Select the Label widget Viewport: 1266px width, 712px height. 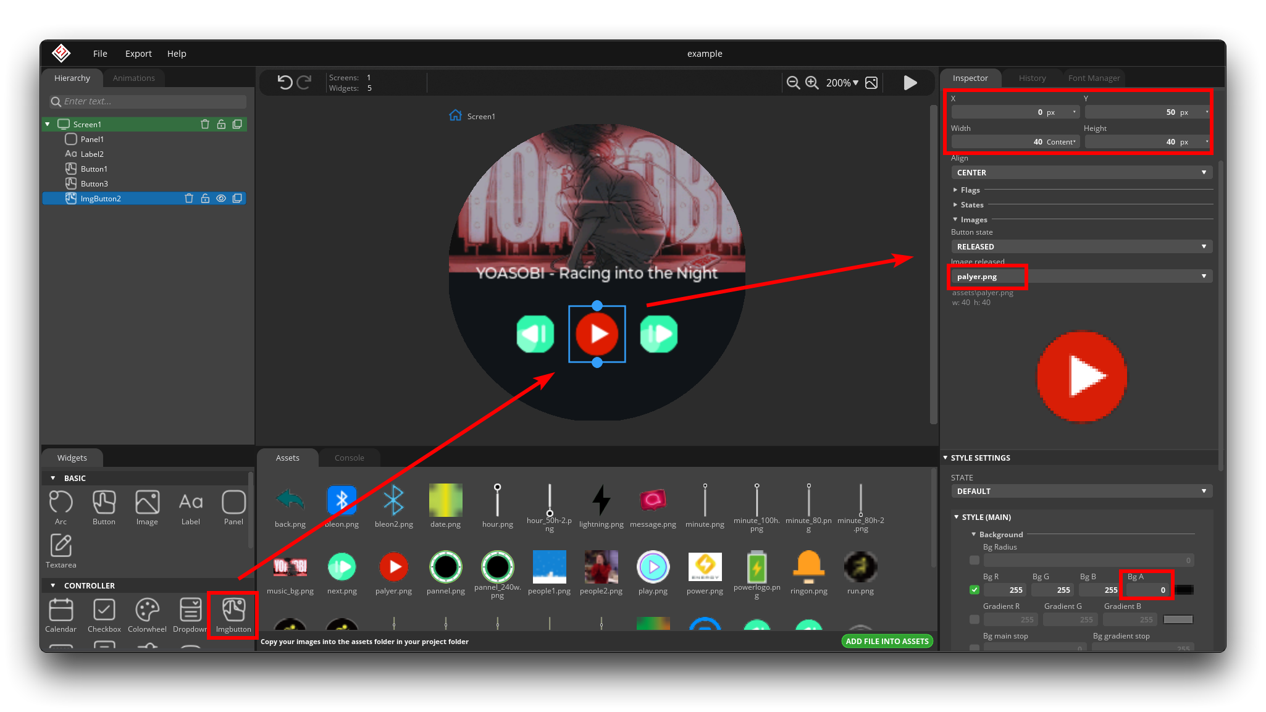(190, 508)
